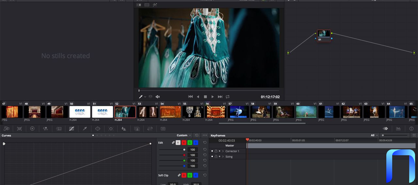
Task: Toggle the Soft Clip gang link
Action: click(x=179, y=175)
